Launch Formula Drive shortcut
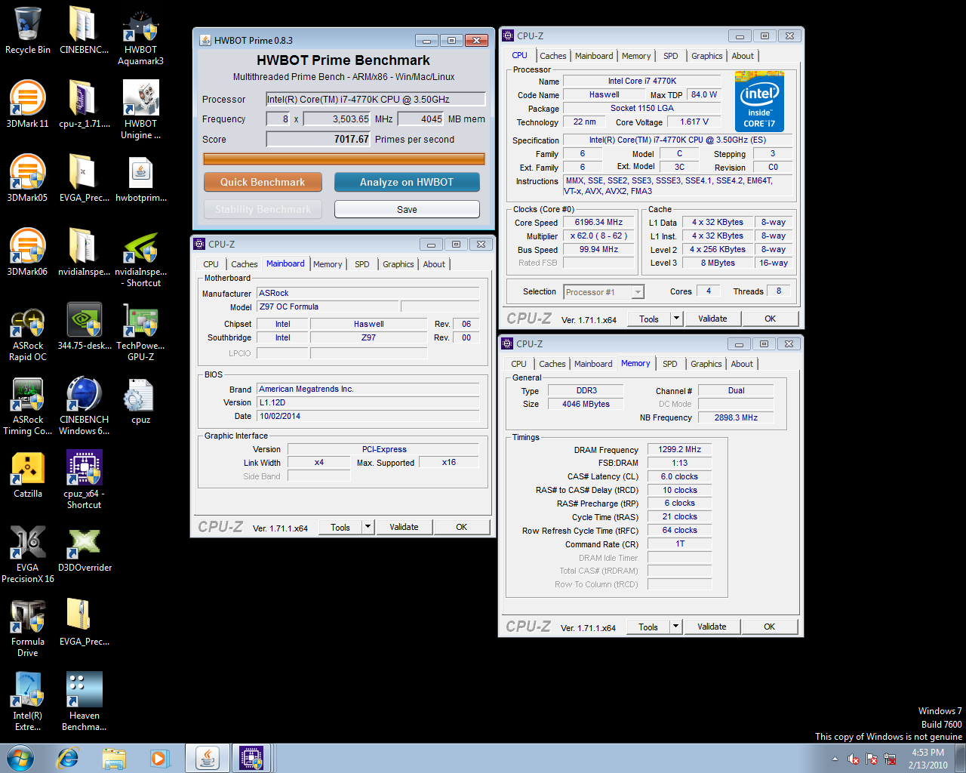Image resolution: width=966 pixels, height=773 pixels. (x=28, y=629)
